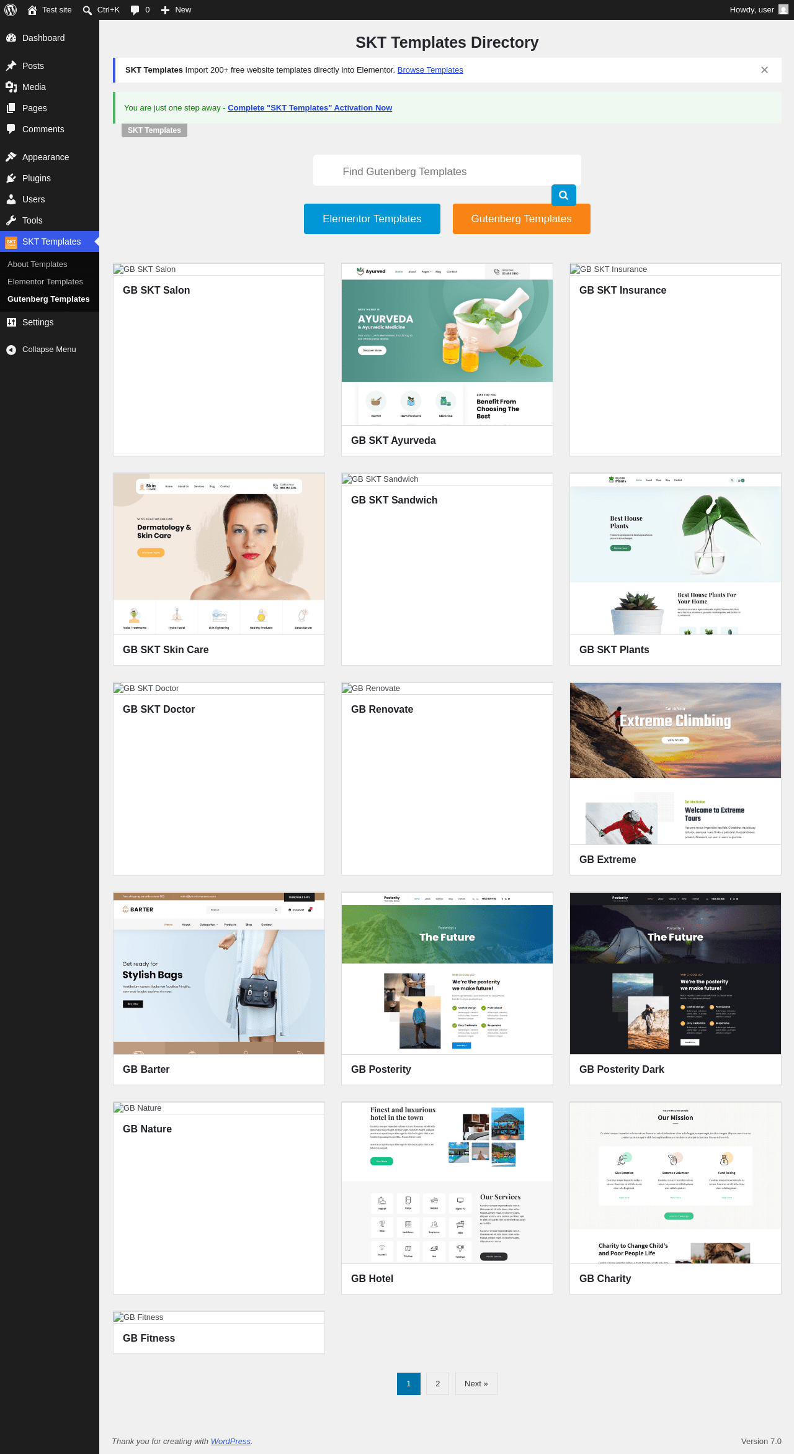Open the SKT Templates menu label
Screen dimensions: 794x1454
coord(51,242)
